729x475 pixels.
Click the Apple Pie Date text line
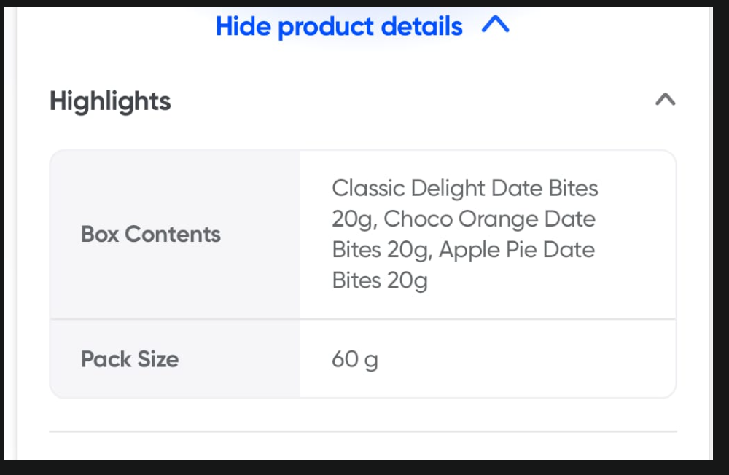pos(463,249)
